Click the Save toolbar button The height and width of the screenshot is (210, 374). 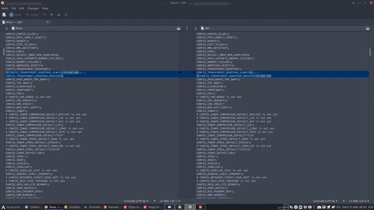15,15
